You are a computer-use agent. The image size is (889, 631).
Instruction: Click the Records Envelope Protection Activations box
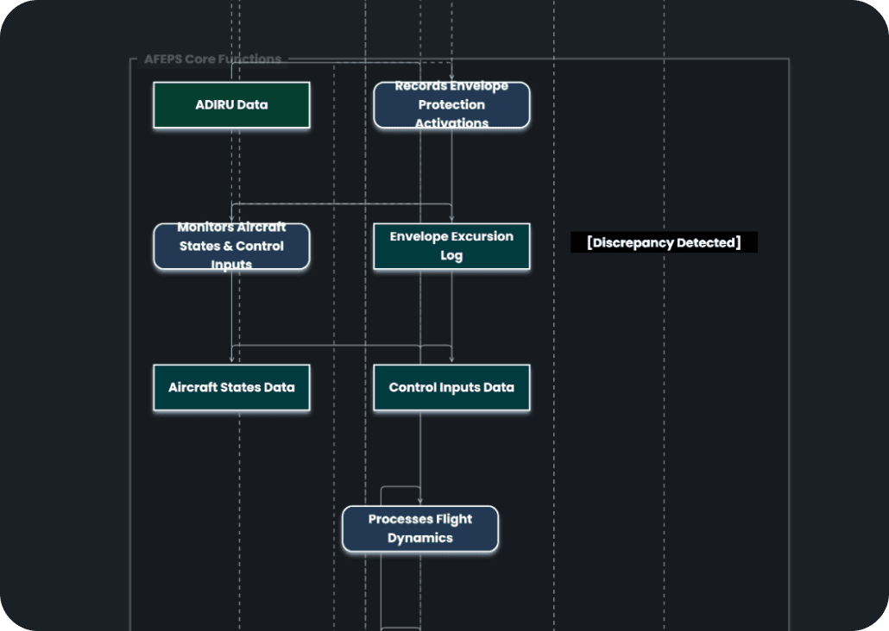tap(451, 104)
